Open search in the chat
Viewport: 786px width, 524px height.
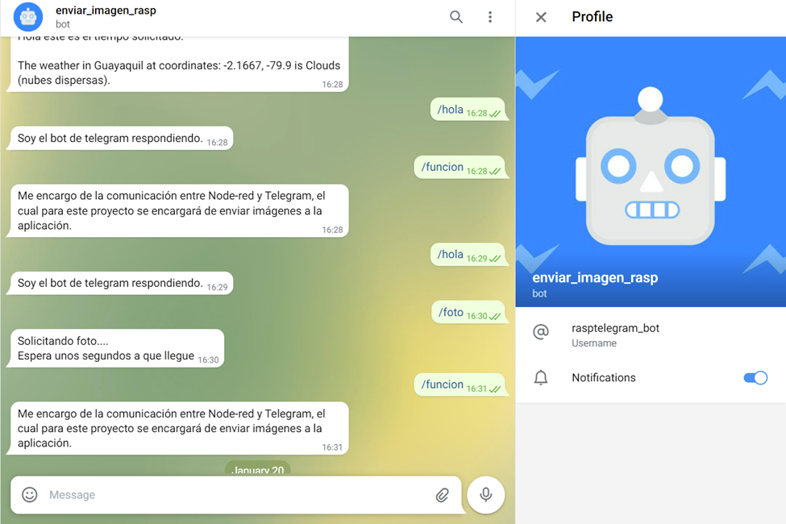point(455,16)
